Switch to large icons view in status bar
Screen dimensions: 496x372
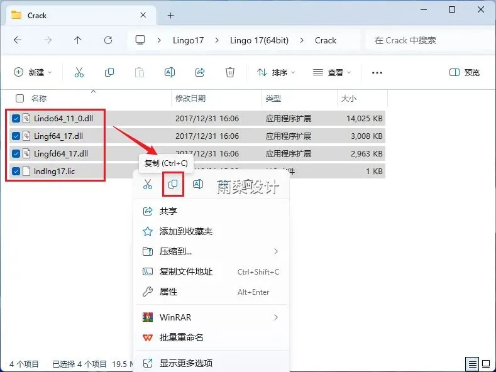point(486,364)
